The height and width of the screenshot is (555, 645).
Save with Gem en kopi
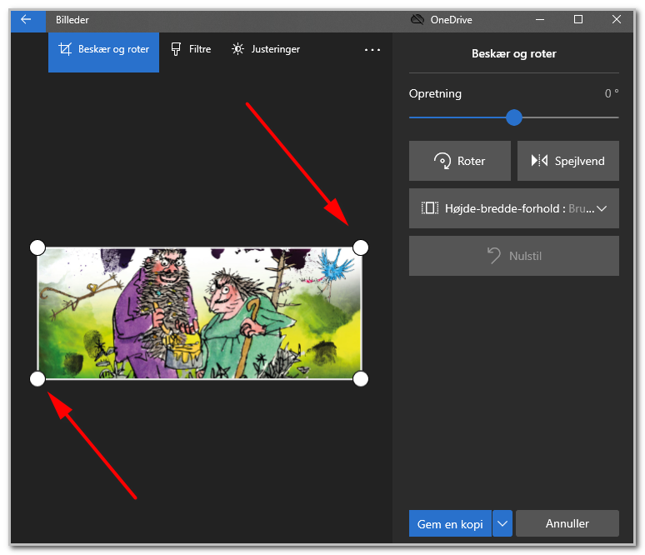pos(450,523)
